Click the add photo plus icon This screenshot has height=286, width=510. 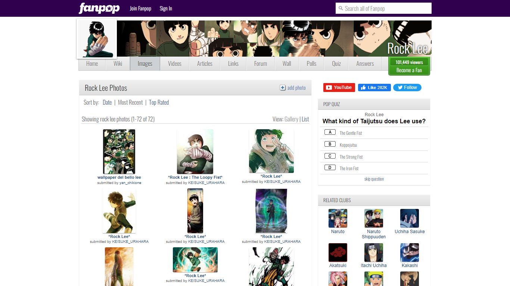[x=283, y=88]
